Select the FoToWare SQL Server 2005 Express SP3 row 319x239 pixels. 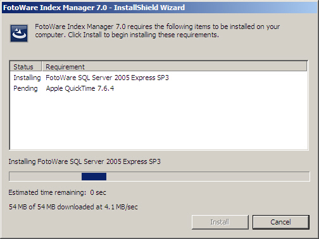click(x=159, y=78)
